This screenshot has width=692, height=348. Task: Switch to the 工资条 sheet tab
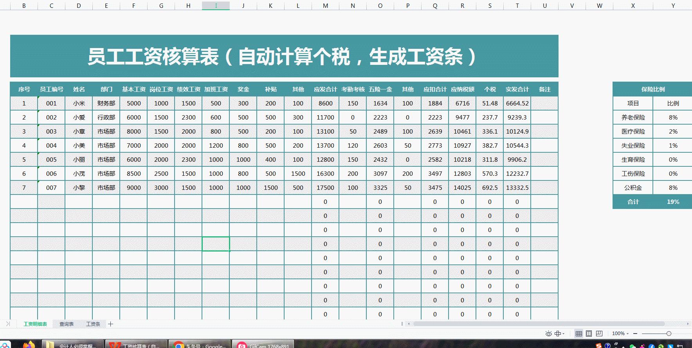click(x=93, y=324)
